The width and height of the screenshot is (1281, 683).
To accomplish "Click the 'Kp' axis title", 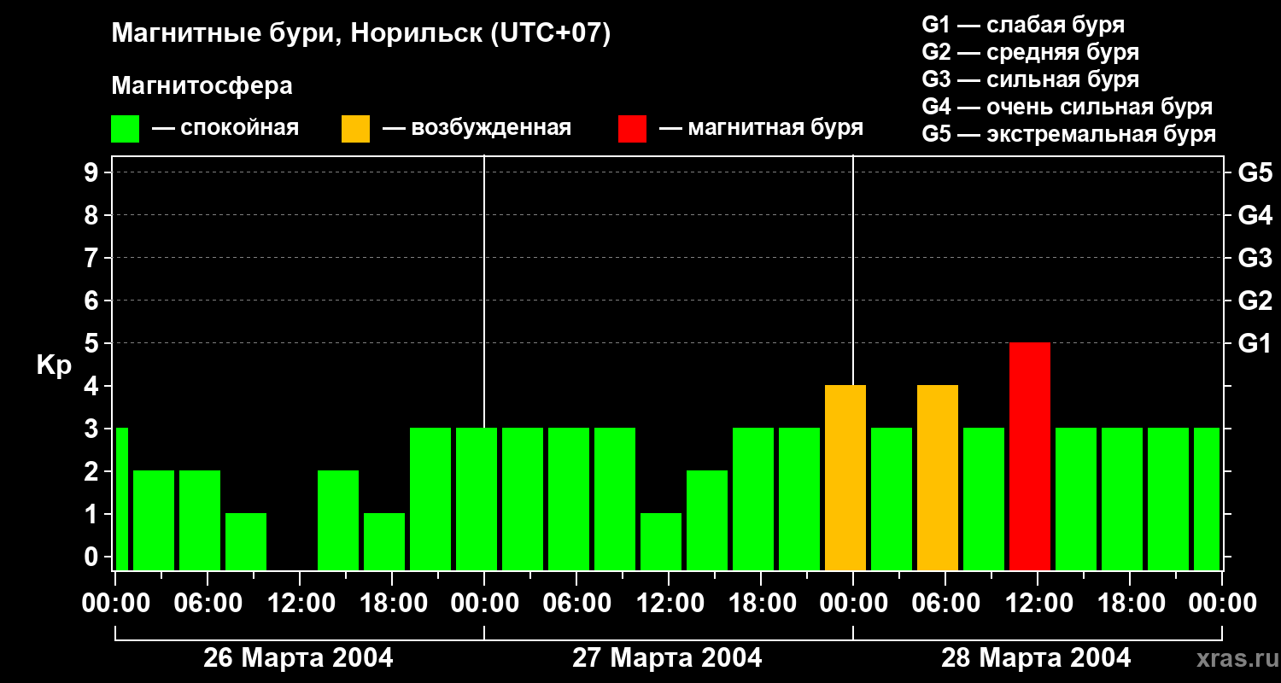I will pos(54,365).
